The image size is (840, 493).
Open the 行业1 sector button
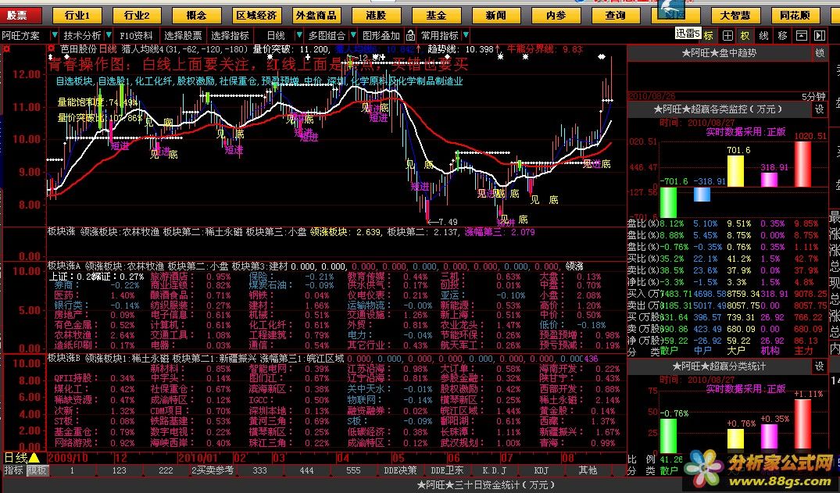(x=77, y=15)
